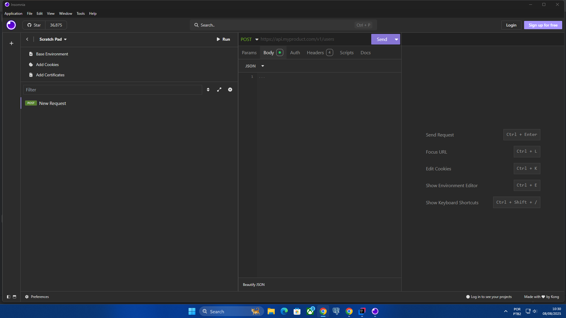The width and height of the screenshot is (566, 318).
Task: Toggle the left sidebar layout icon
Action: pos(9,297)
